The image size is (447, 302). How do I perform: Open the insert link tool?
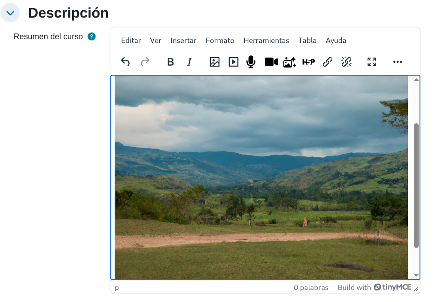tap(327, 61)
